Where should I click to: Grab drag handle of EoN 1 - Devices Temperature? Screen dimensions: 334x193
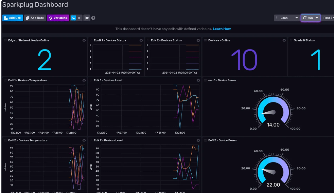[x=5, y=80]
